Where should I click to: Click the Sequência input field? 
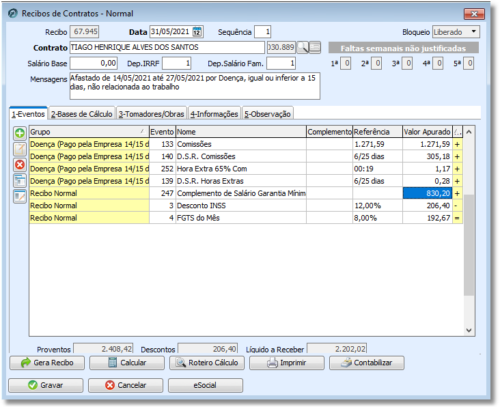[262, 32]
